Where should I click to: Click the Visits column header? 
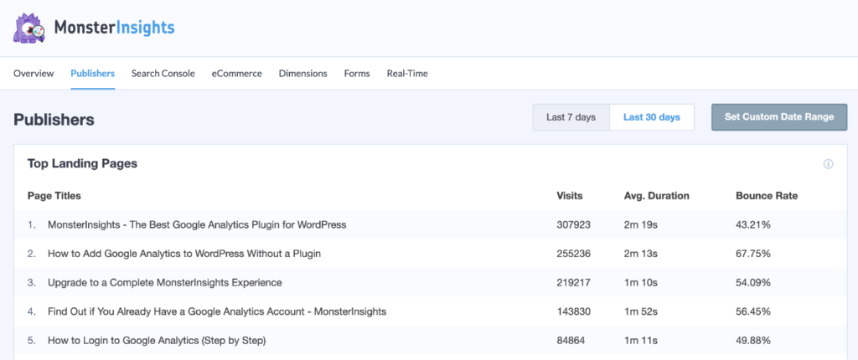[x=569, y=196]
